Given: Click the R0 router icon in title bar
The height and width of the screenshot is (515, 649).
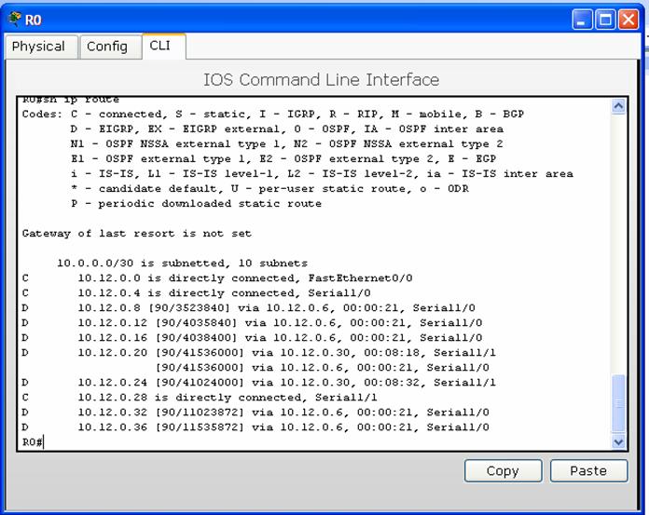Looking at the screenshot, I should 14,19.
